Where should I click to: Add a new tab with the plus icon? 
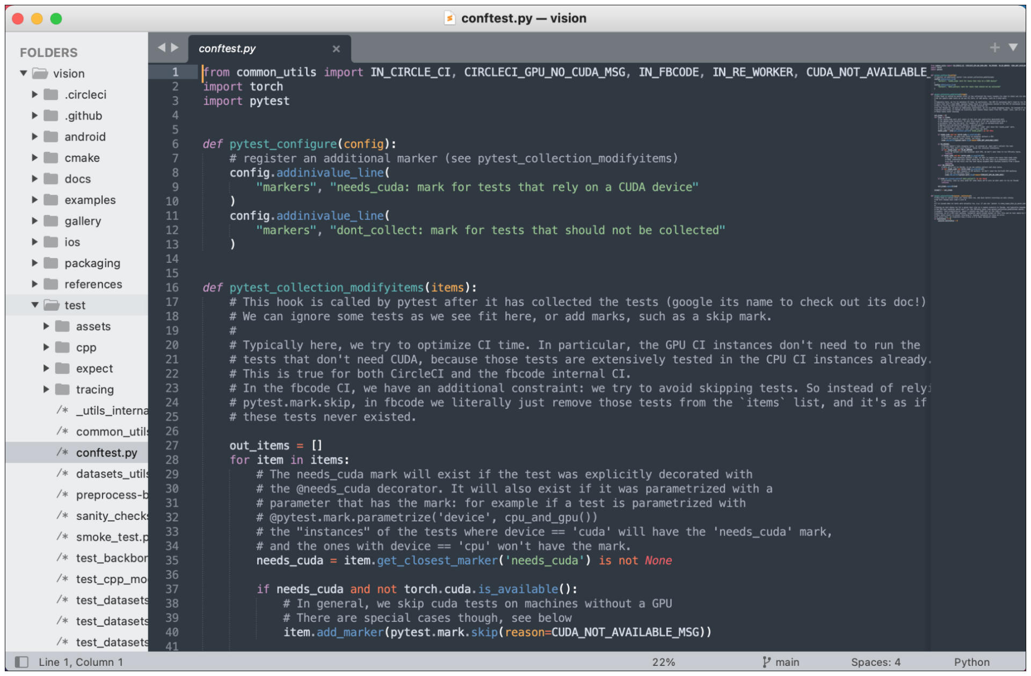994,48
